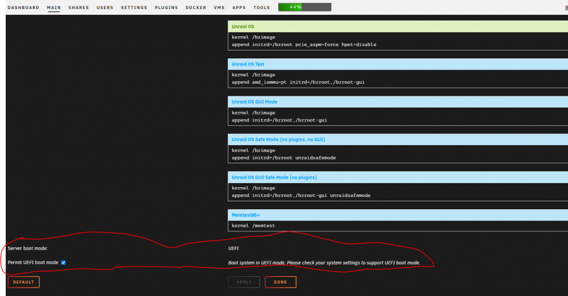The width and height of the screenshot is (568, 296).
Task: Click into the Unraid OS Test config text
Action: 398,78
